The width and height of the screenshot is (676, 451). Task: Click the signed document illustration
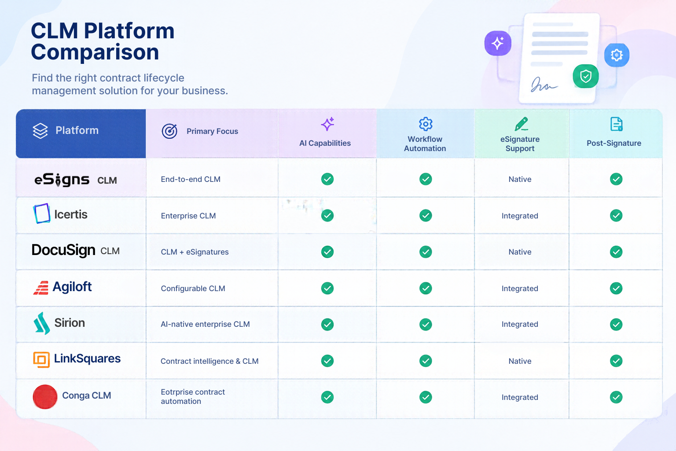[x=560, y=59]
